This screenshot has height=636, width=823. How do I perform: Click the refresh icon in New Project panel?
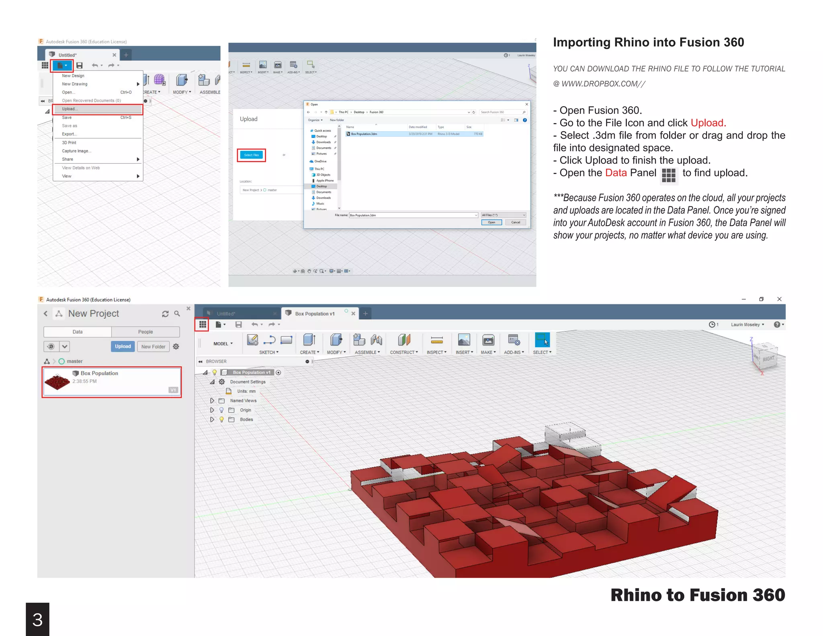pyautogui.click(x=165, y=314)
